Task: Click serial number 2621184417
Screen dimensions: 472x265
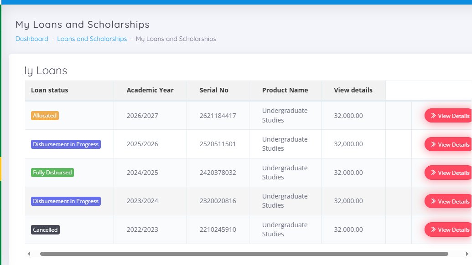Action: point(218,116)
